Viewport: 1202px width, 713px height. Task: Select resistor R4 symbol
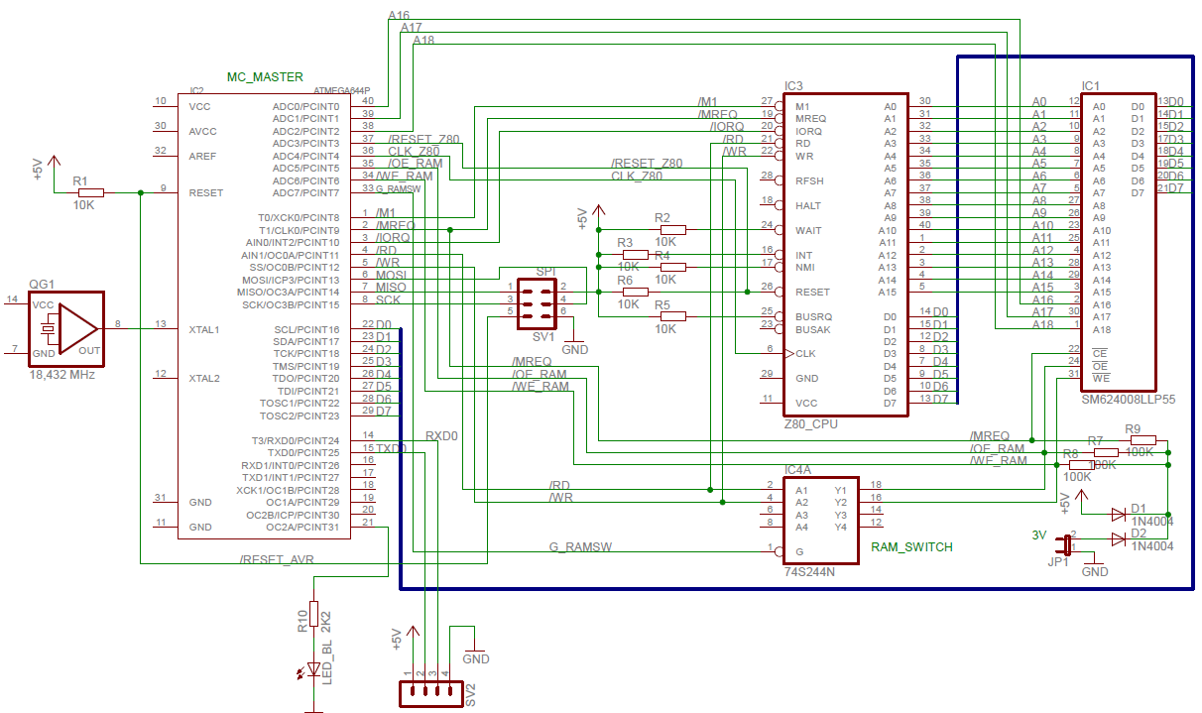coord(672,267)
